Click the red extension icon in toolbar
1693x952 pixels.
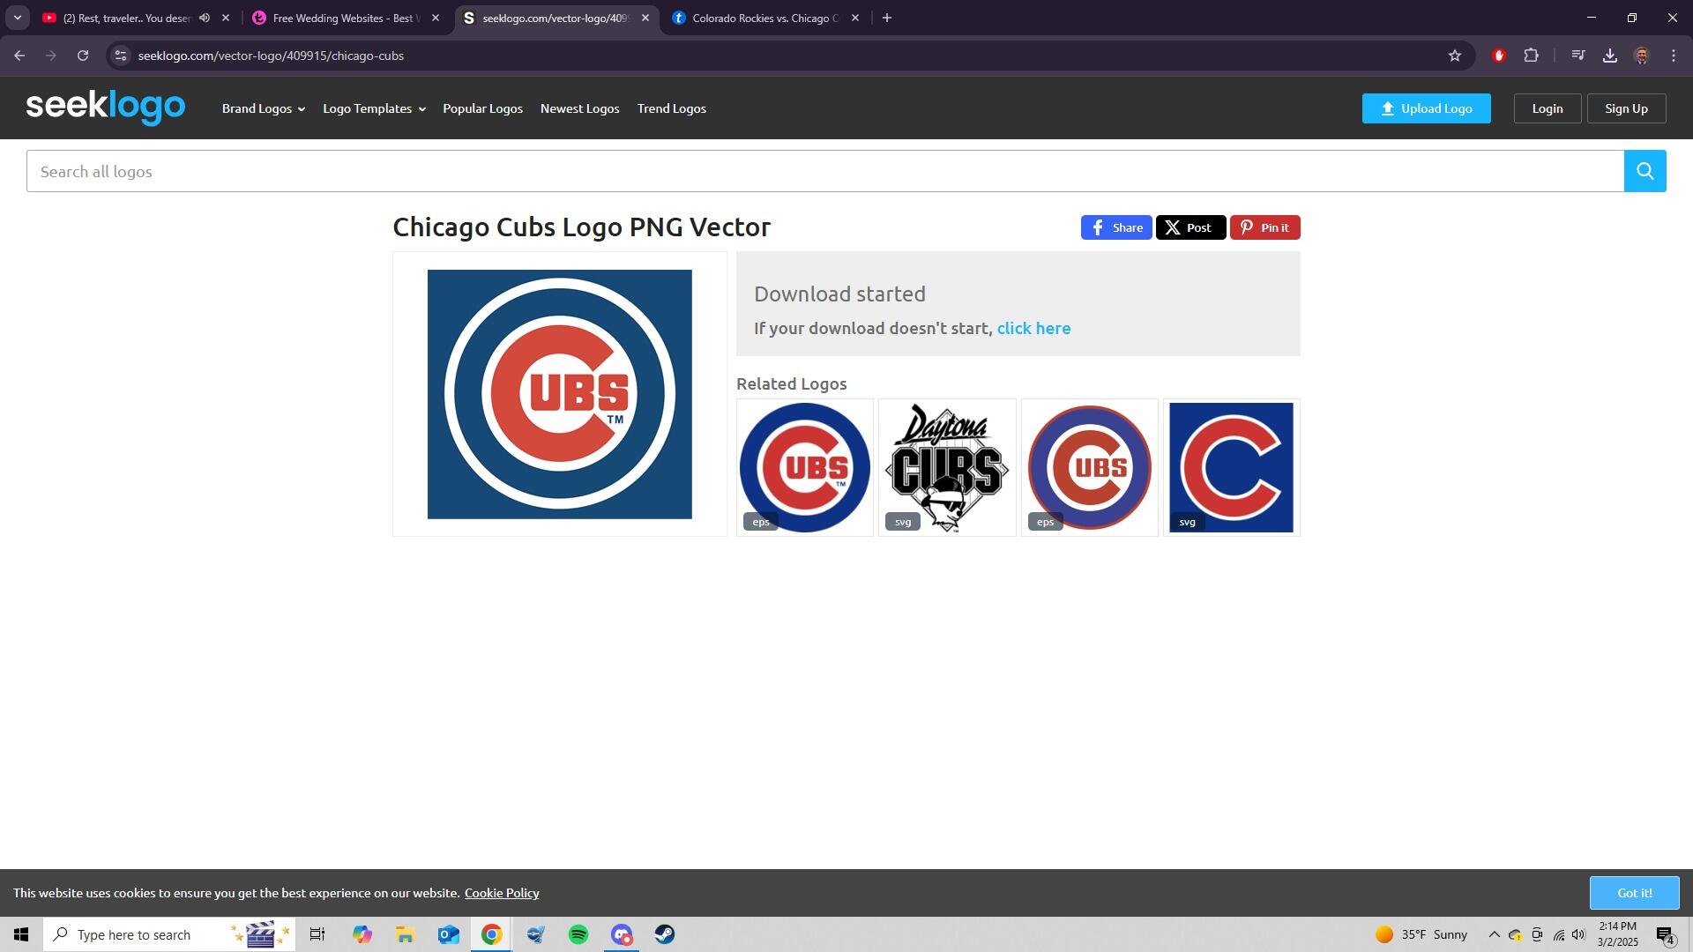click(x=1499, y=56)
